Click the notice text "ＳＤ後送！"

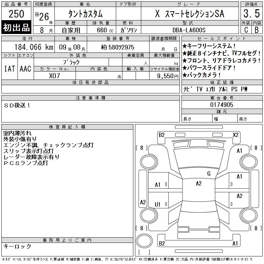click(17, 105)
